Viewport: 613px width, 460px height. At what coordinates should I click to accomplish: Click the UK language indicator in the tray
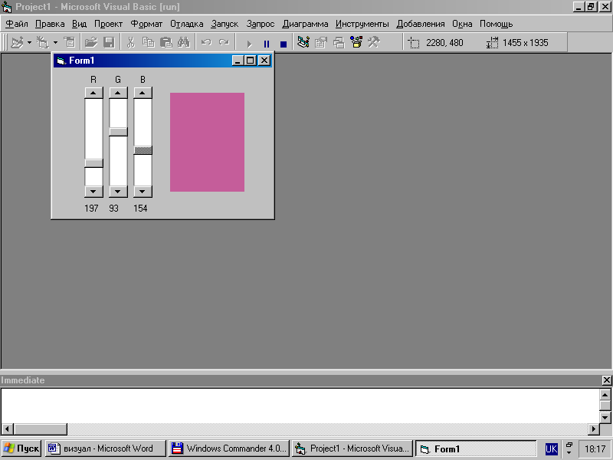(551, 449)
